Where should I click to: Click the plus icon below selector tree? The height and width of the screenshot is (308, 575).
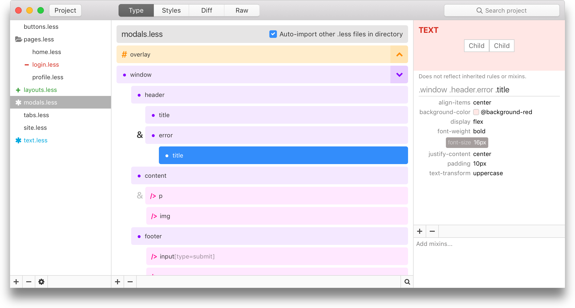[118, 282]
